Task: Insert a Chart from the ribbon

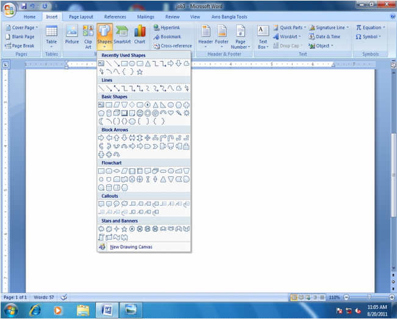Action: tap(140, 35)
